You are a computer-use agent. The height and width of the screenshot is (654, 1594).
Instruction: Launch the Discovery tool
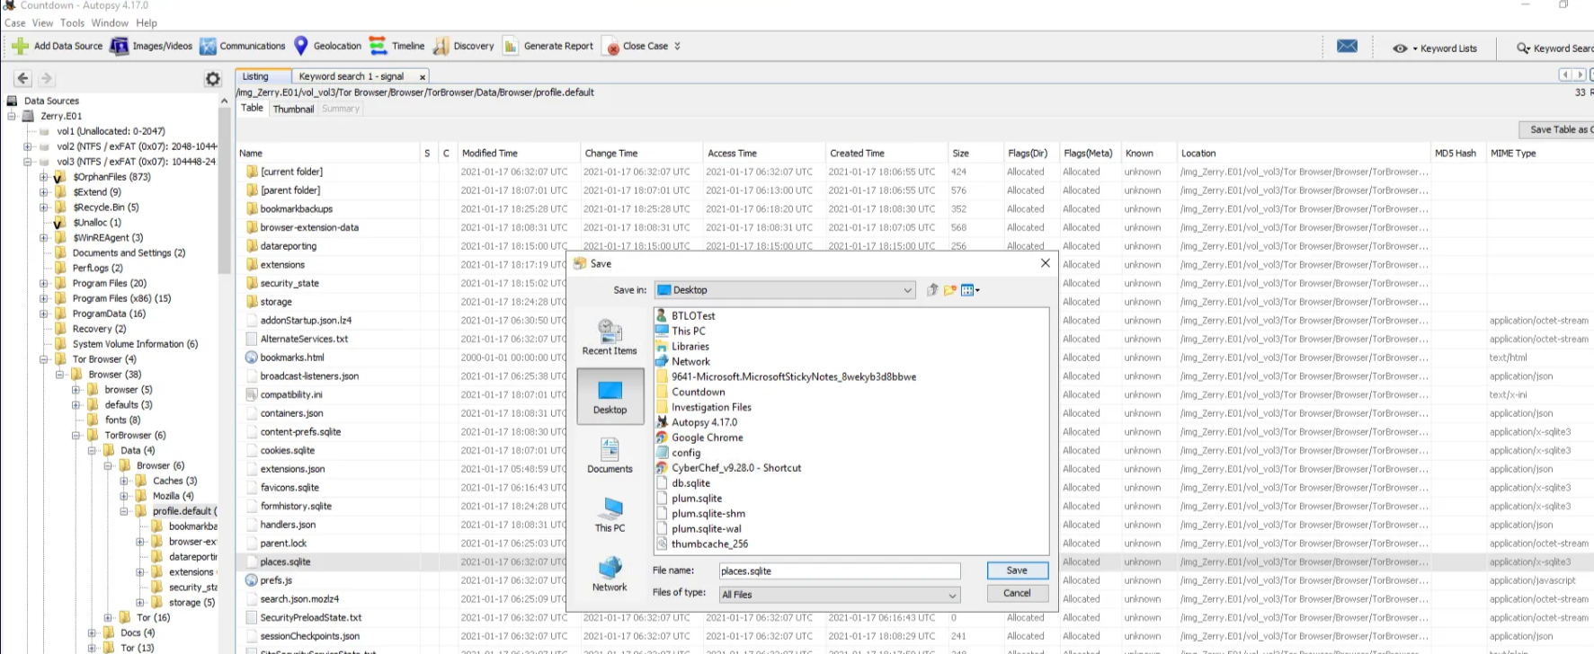pyautogui.click(x=464, y=46)
